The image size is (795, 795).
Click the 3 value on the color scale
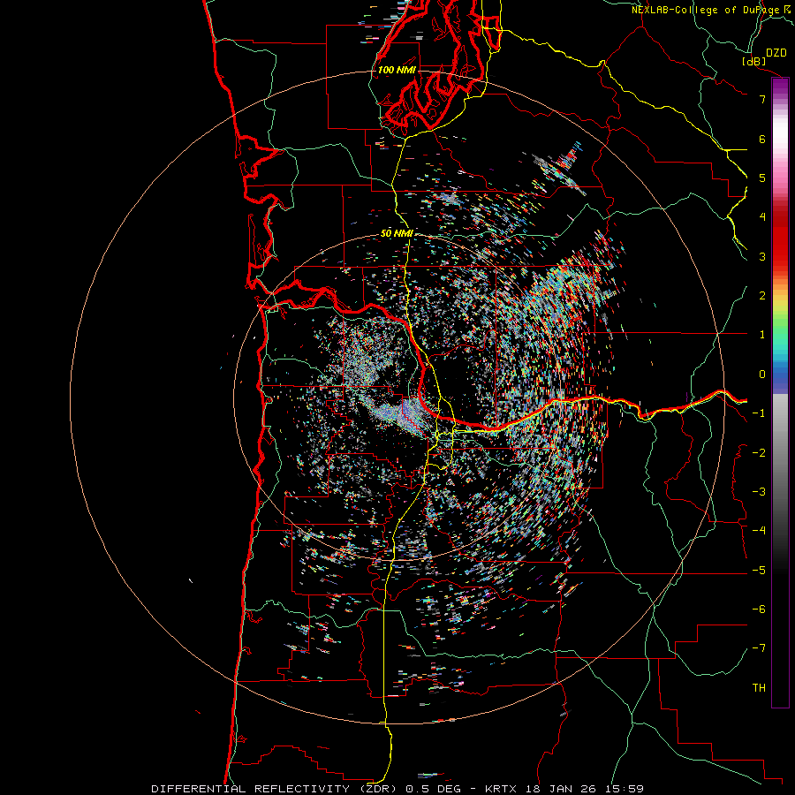(x=762, y=256)
